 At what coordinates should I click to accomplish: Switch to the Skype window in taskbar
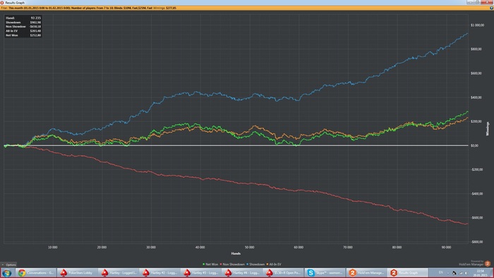tap(325, 272)
